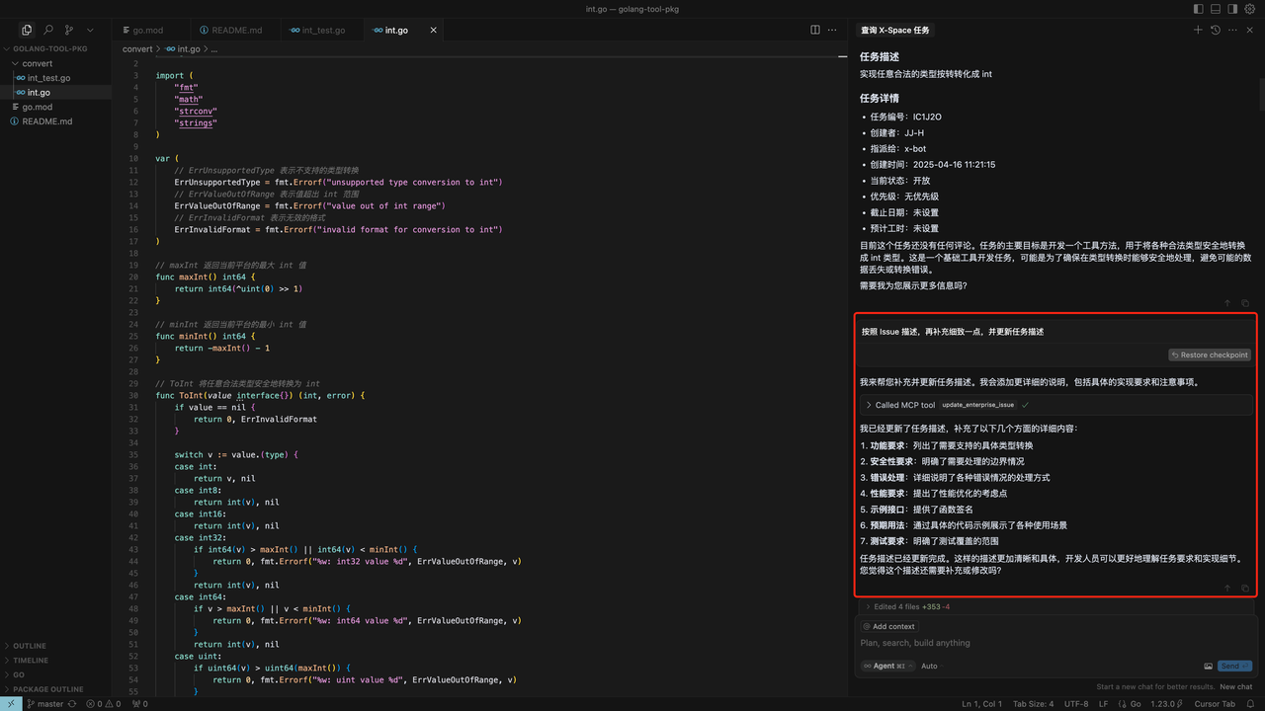The image size is (1265, 711).
Task: Open ports status bar item
Action: pyautogui.click(x=139, y=704)
